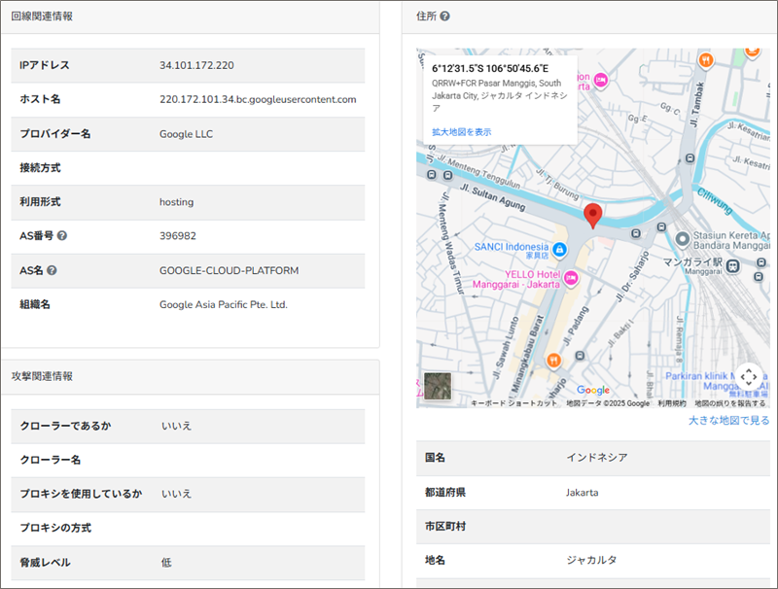Click the 利用規約 link on the map
Viewport: 778px width, 589px height.
[x=671, y=403]
